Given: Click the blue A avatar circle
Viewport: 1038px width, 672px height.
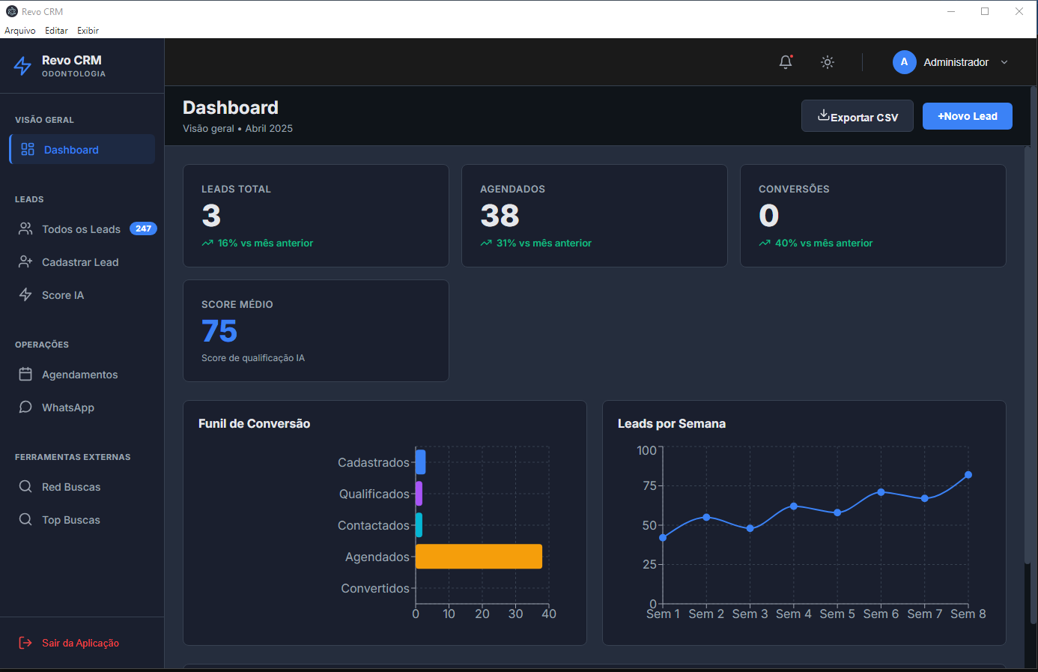Looking at the screenshot, I should [x=904, y=62].
